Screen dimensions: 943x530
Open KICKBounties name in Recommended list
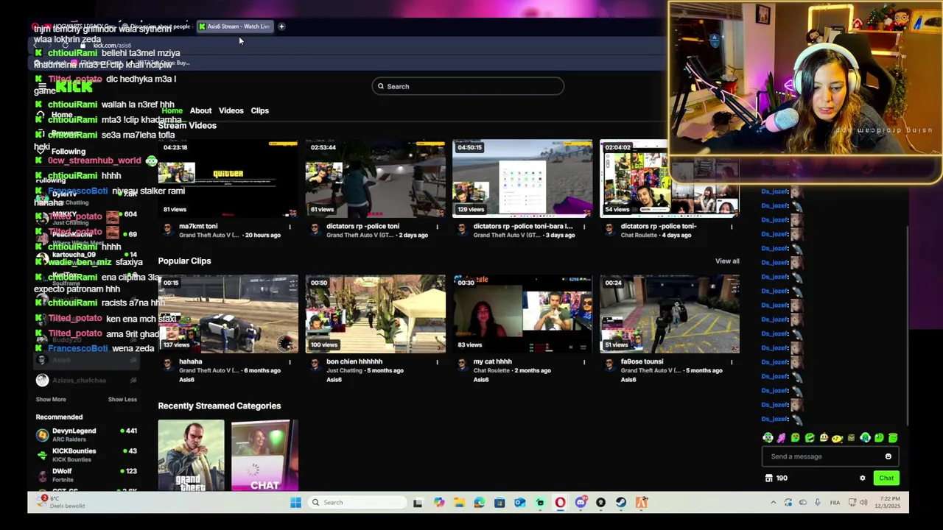click(x=74, y=451)
